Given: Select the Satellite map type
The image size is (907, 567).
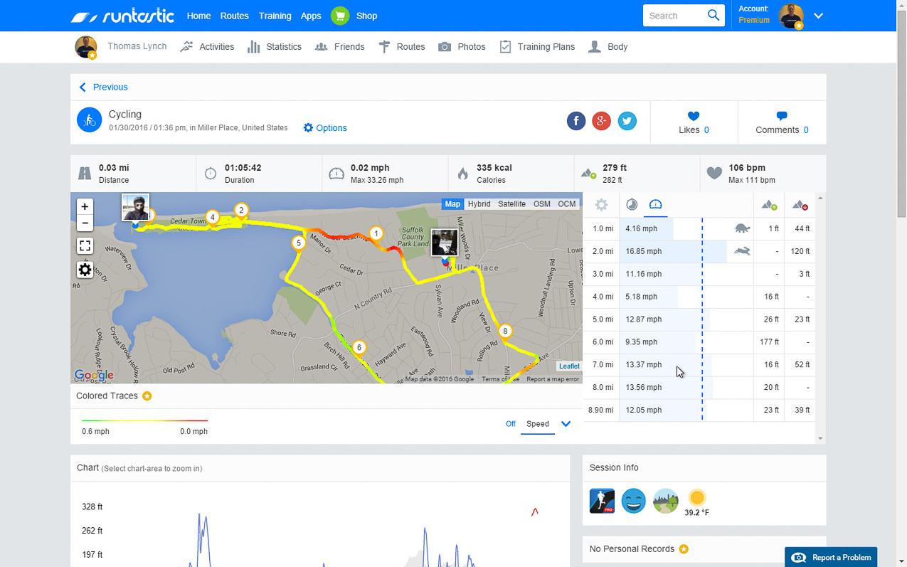Looking at the screenshot, I should tap(512, 204).
